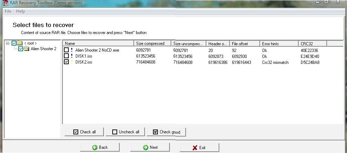
Task: Click the Check all button
Action: click(84, 132)
